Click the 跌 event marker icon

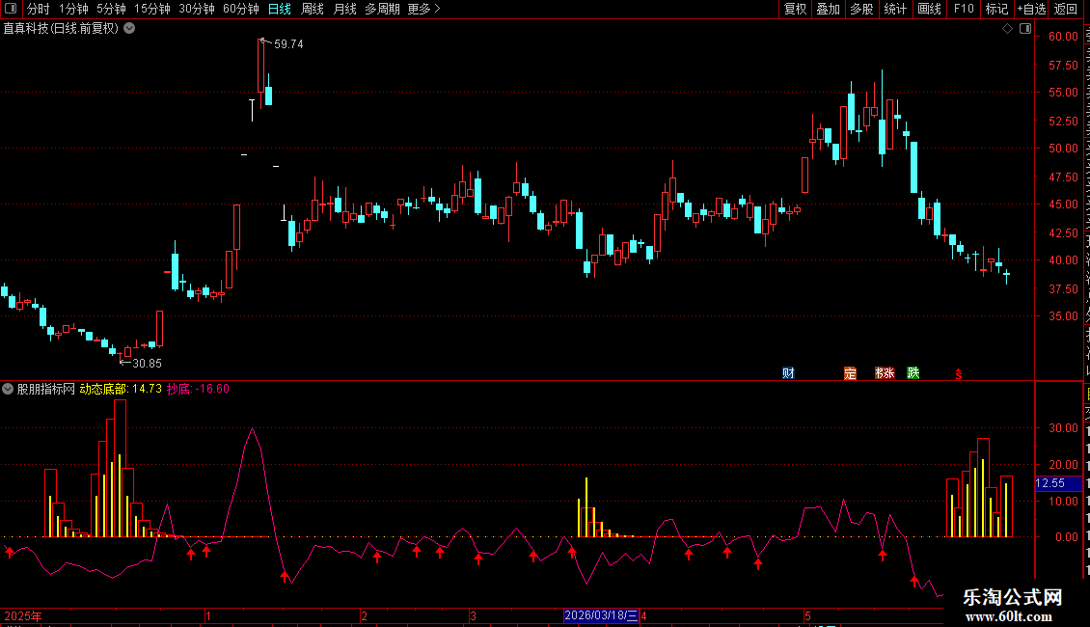913,373
